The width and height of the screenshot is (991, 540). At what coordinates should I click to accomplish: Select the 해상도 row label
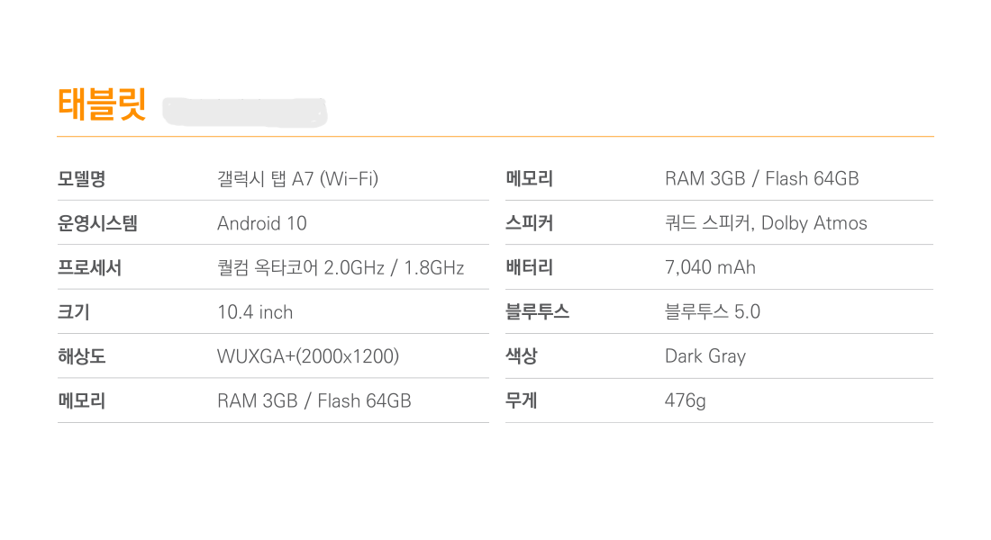coord(82,356)
